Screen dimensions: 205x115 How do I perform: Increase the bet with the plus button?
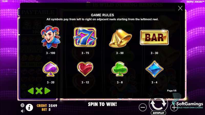[x=174, y=107]
